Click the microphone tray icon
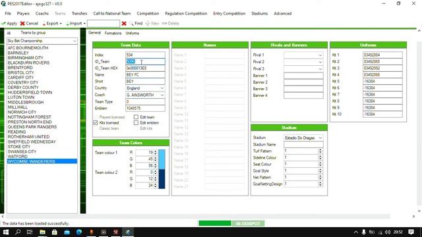The width and height of the screenshot is (422, 237). pos(363,232)
